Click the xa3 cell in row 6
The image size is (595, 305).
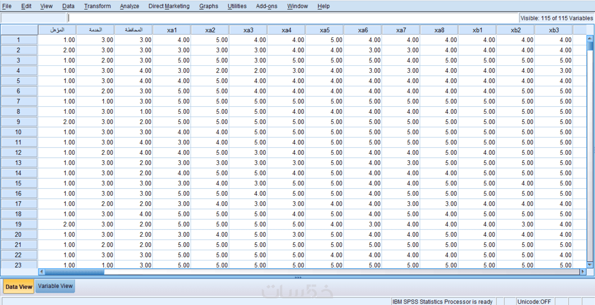pyautogui.click(x=248, y=91)
